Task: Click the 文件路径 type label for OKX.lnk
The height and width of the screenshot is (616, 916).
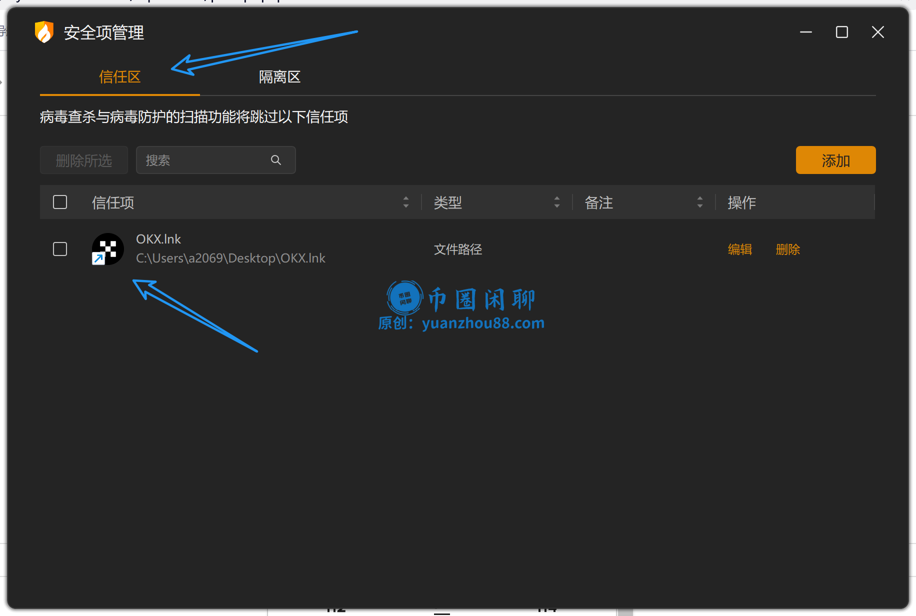Action: [457, 249]
